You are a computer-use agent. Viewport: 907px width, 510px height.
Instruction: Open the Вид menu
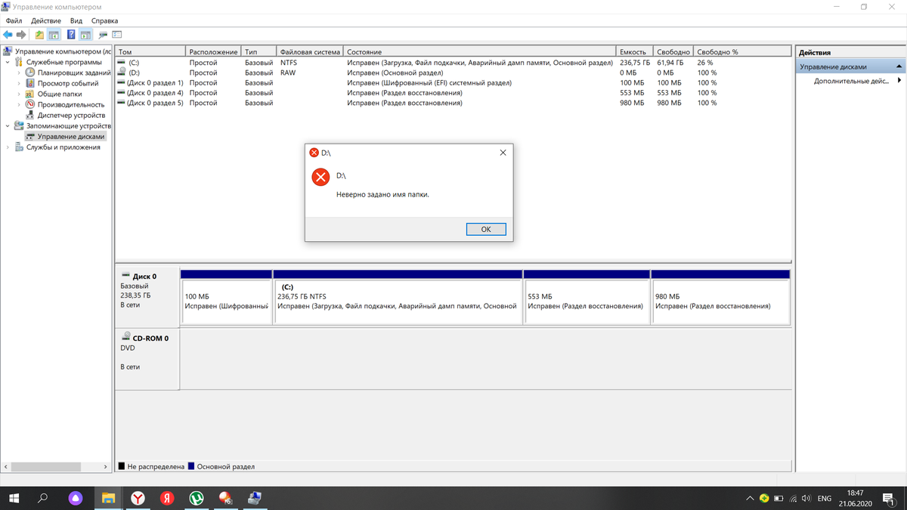pyautogui.click(x=76, y=20)
